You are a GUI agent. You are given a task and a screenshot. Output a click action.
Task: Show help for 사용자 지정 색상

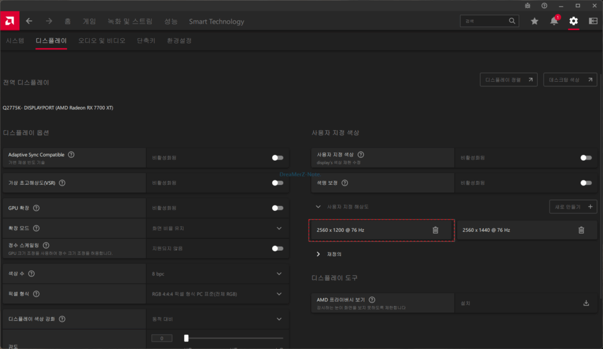coord(361,155)
